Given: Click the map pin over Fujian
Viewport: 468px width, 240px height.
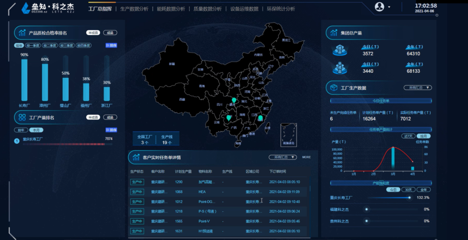Looking at the screenshot, I should click(260, 118).
